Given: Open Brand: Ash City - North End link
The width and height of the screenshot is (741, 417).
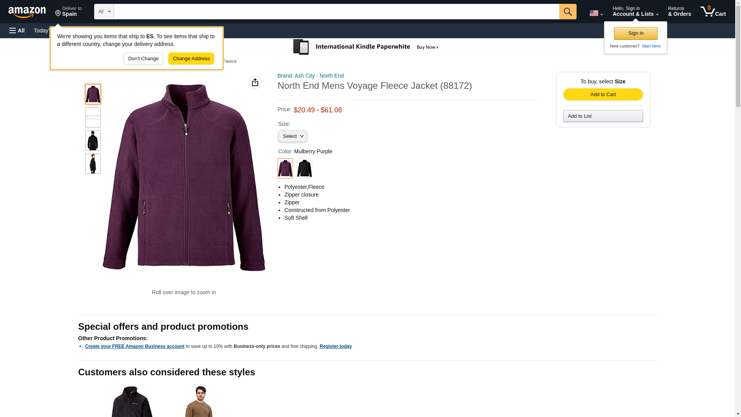Looking at the screenshot, I should click(310, 76).
